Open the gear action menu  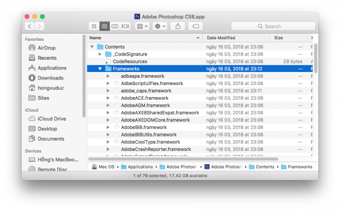(x=160, y=26)
